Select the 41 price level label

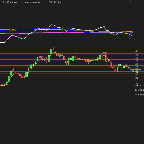(137, 64)
